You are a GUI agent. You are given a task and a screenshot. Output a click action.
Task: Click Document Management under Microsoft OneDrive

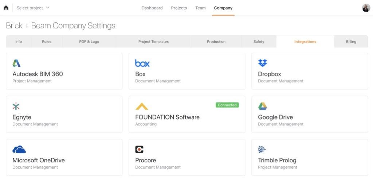coord(35,167)
